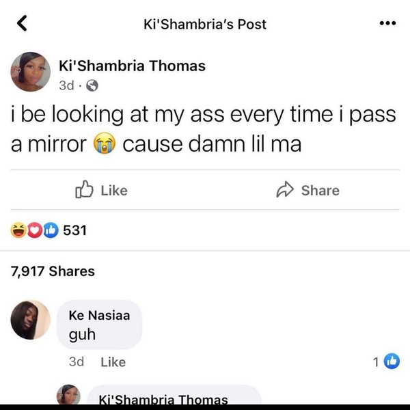The image size is (410, 410).
Task: Open Ki'Shambria Thomas author name
Action: click(132, 66)
